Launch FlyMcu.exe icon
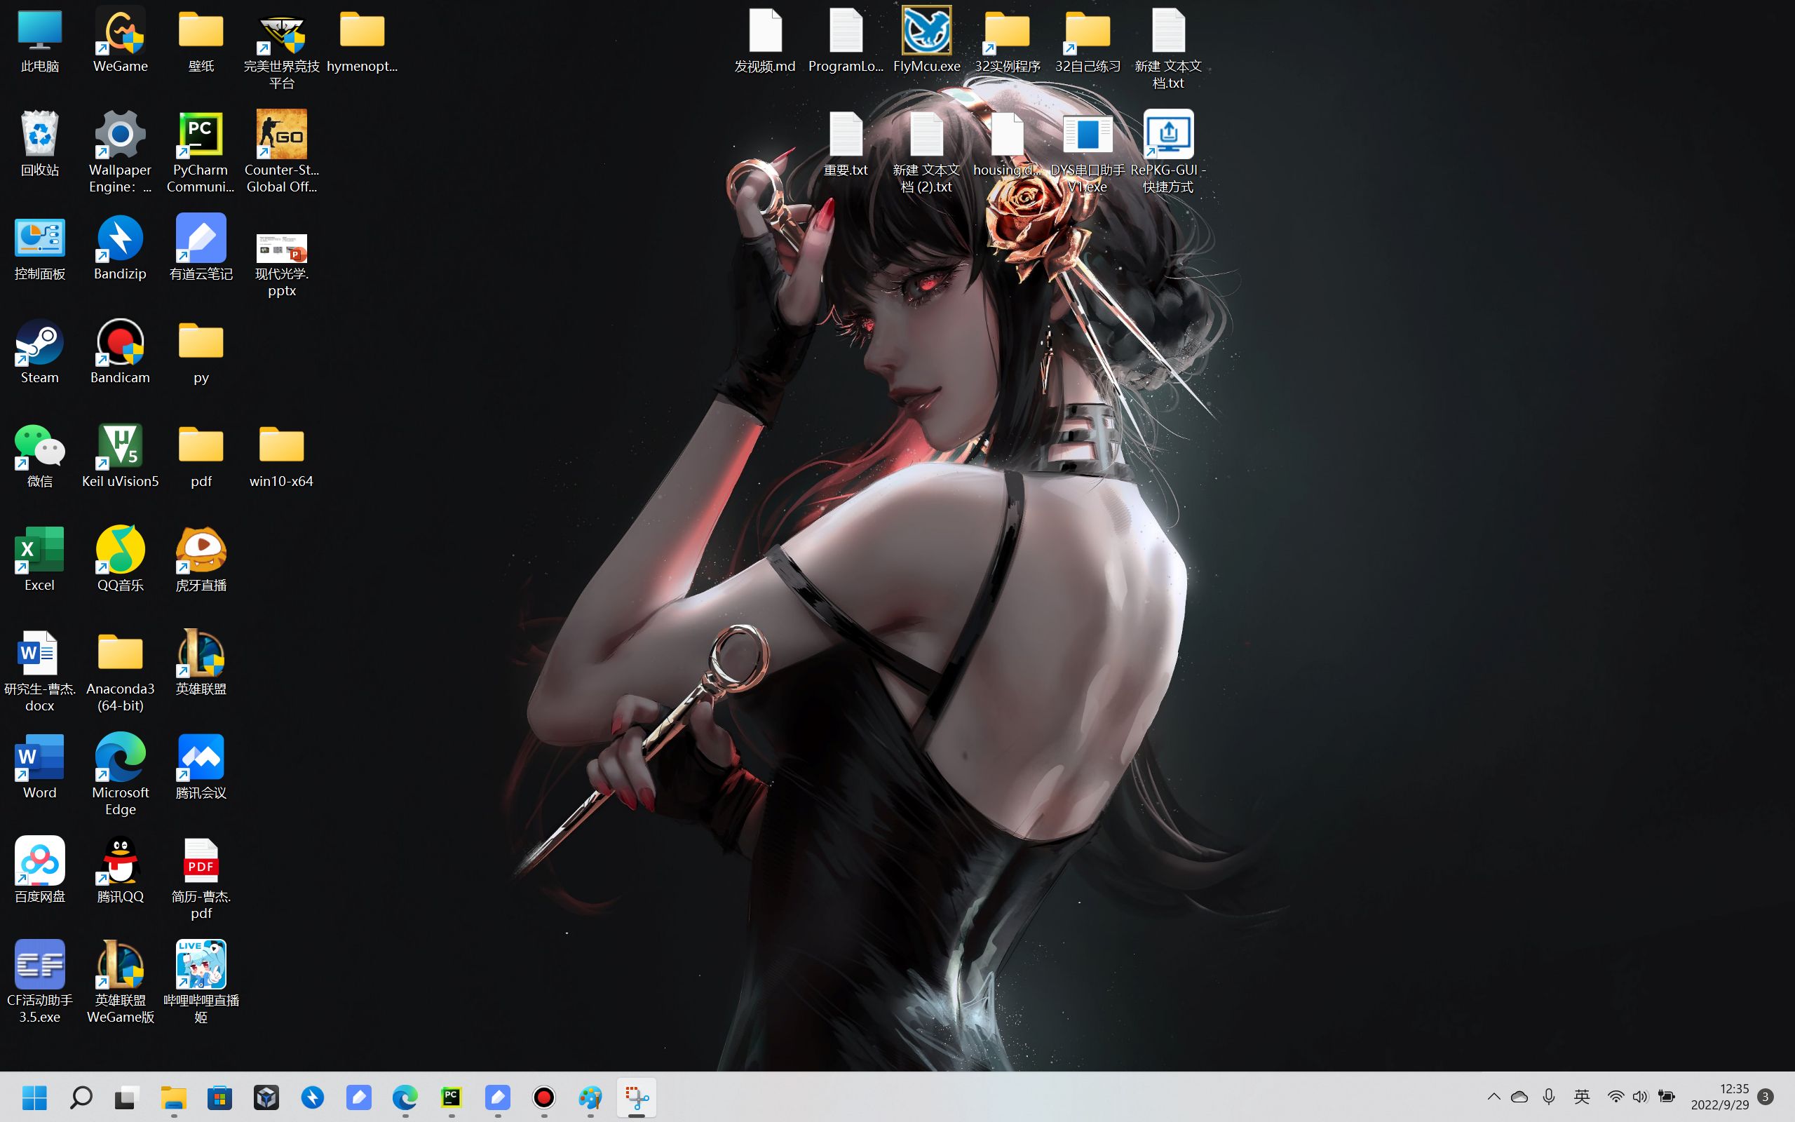Screen dimensions: 1795x1122 926,41
